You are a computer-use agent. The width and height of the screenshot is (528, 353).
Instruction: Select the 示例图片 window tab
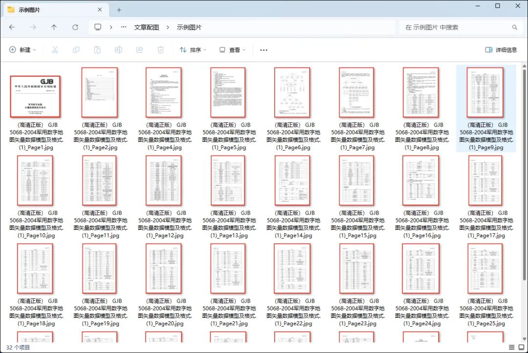(x=56, y=10)
